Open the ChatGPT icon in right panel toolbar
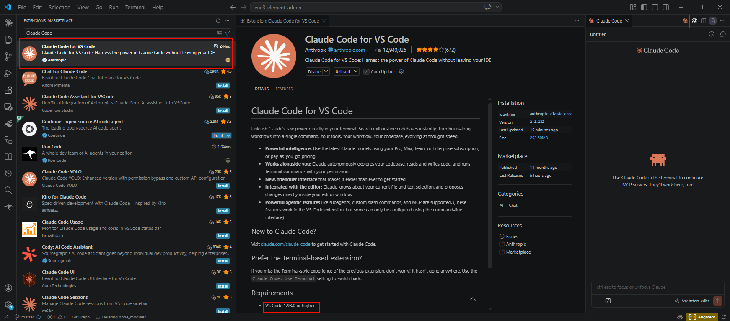 pyautogui.click(x=695, y=20)
